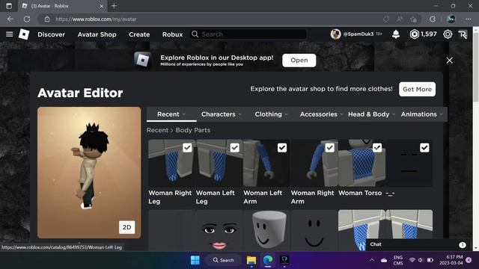
Task: Open the notifications bell
Action: tap(396, 34)
